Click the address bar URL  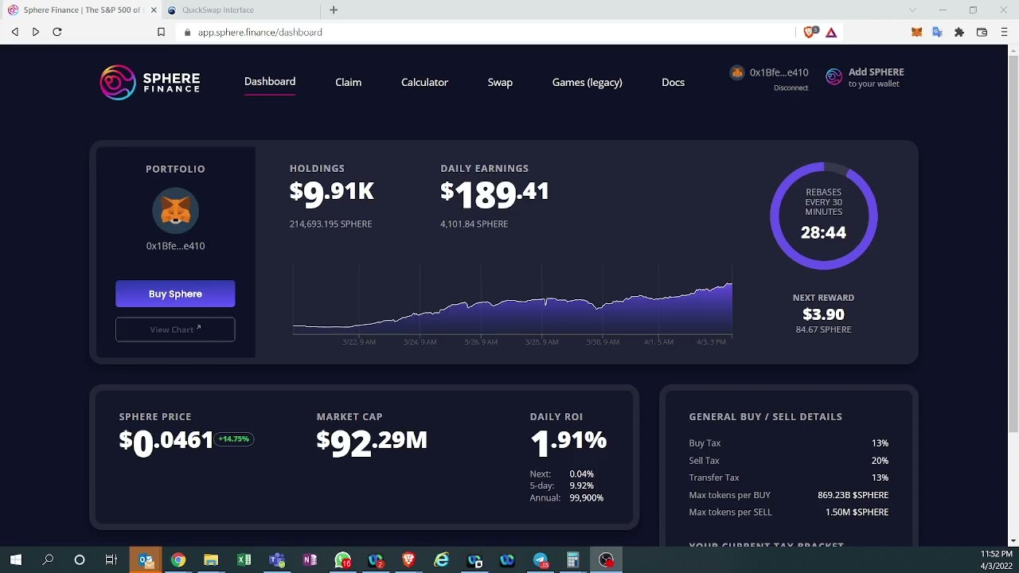[x=260, y=33]
